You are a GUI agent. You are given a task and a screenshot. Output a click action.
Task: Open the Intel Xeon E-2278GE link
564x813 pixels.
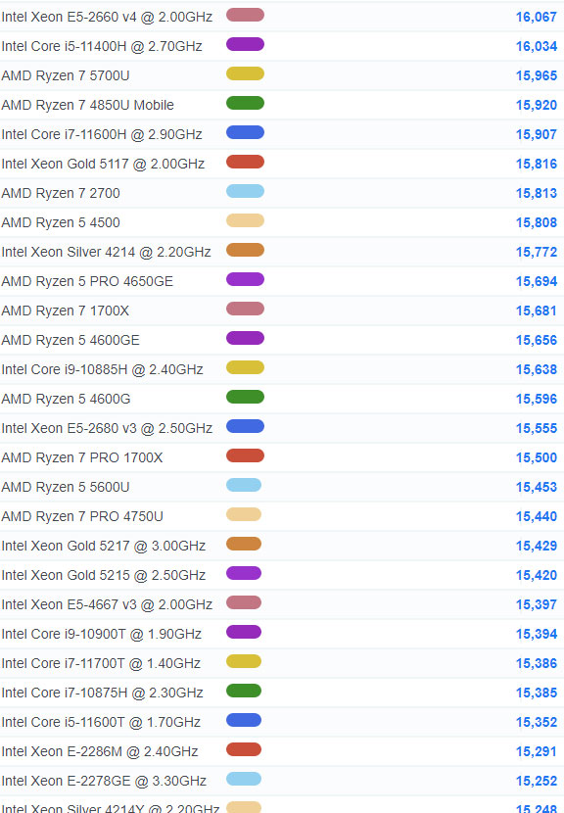coord(104,781)
